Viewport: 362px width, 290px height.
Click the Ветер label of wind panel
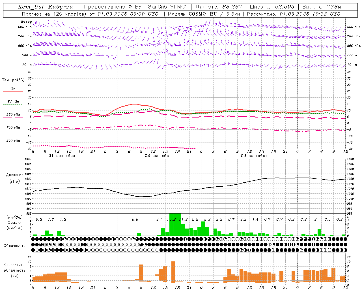click(26, 22)
